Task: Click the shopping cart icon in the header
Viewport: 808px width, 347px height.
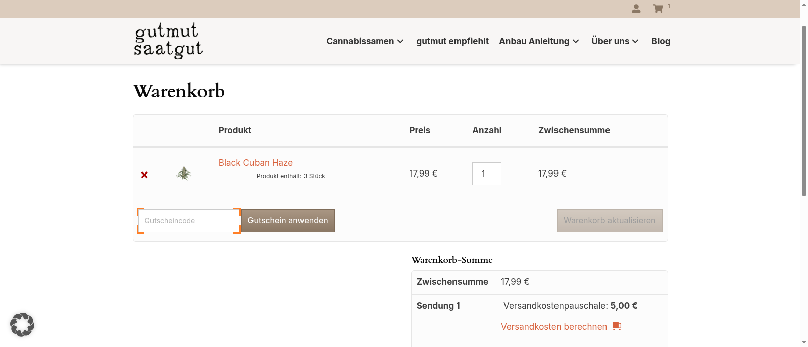Action: coord(658,9)
